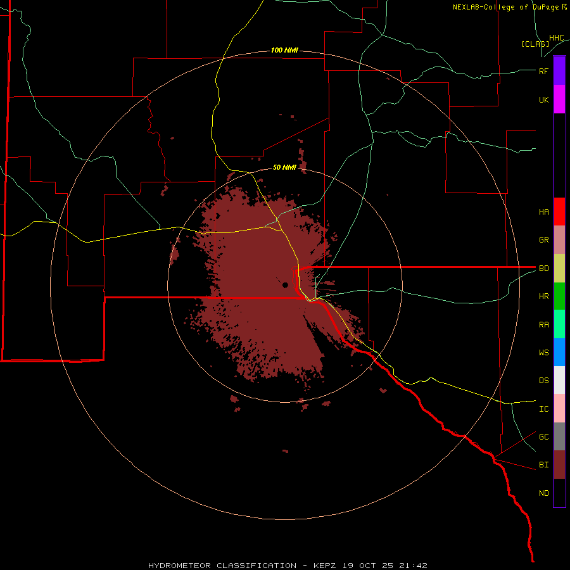Image resolution: width=570 pixels, height=570 pixels.
Task: Click the HHC product label
Action: [556, 38]
